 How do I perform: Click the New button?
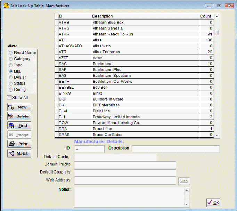point(19,107)
